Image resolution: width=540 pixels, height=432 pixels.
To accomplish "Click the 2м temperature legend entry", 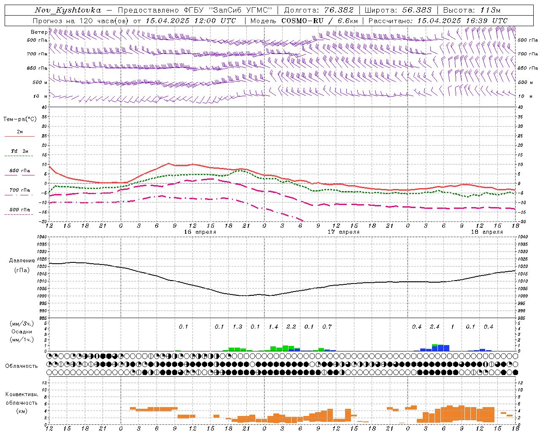I will tap(20, 132).
